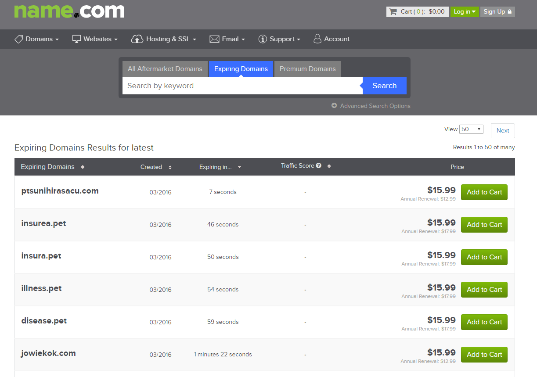
Task: Click the Price column header
Action: click(457, 167)
